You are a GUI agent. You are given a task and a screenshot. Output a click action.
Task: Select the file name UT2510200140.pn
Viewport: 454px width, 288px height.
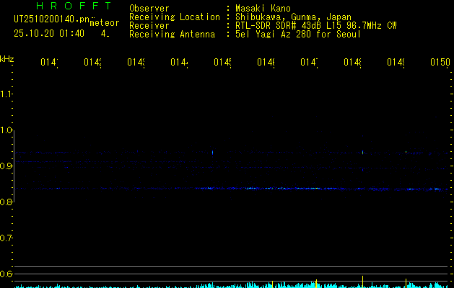(52, 19)
